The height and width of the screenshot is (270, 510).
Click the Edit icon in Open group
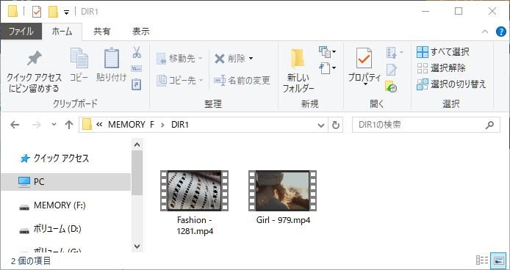coord(391,70)
